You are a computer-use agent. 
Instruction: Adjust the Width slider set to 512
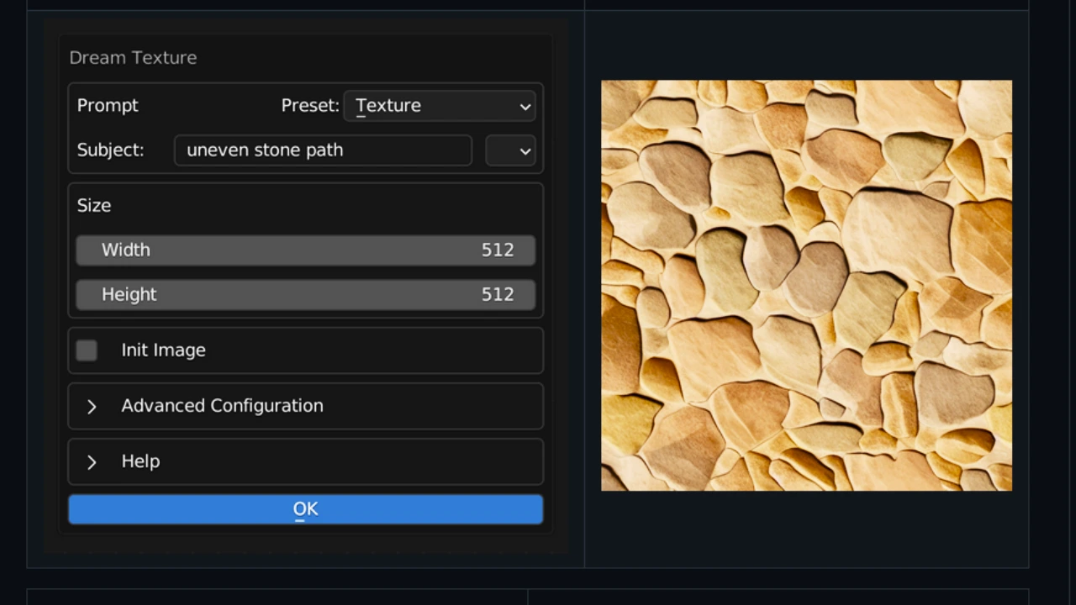click(x=305, y=250)
